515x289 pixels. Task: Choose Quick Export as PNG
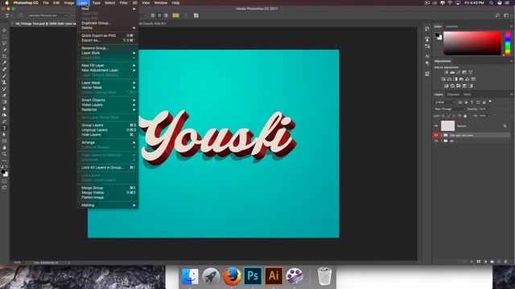108,35
